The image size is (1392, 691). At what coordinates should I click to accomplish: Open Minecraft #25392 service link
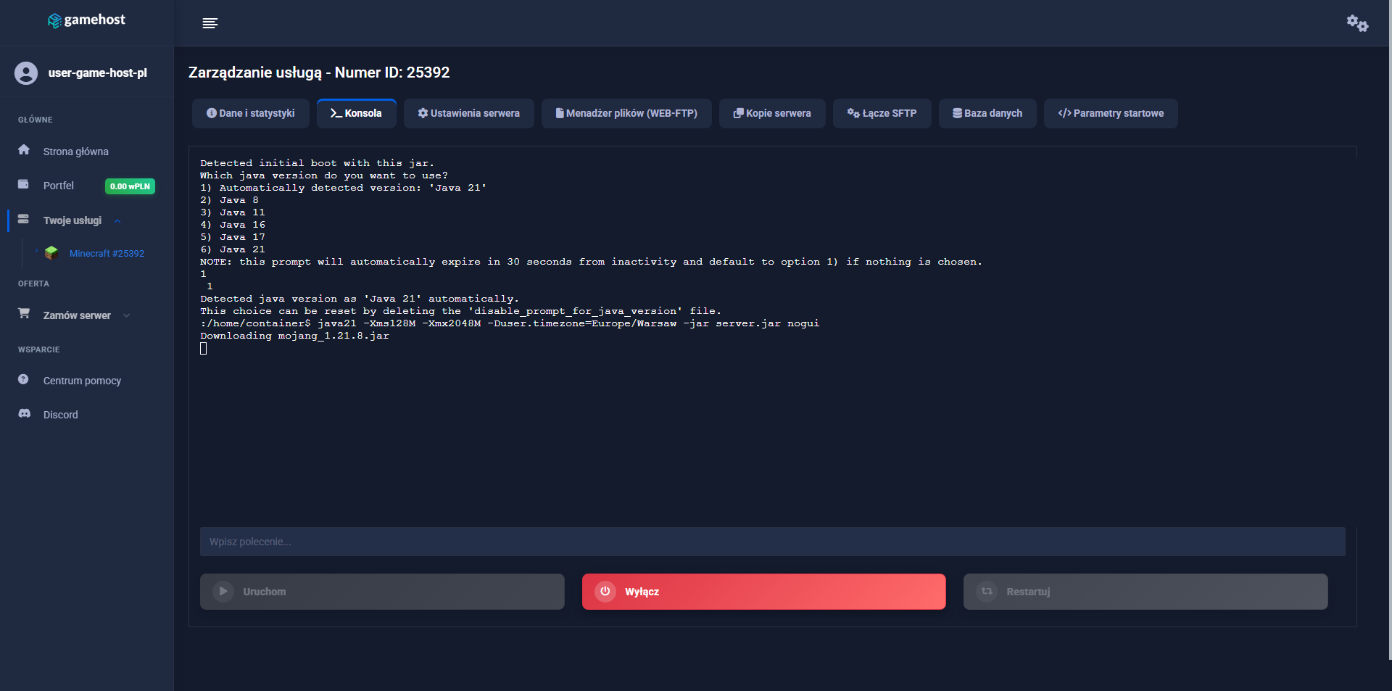click(x=107, y=254)
